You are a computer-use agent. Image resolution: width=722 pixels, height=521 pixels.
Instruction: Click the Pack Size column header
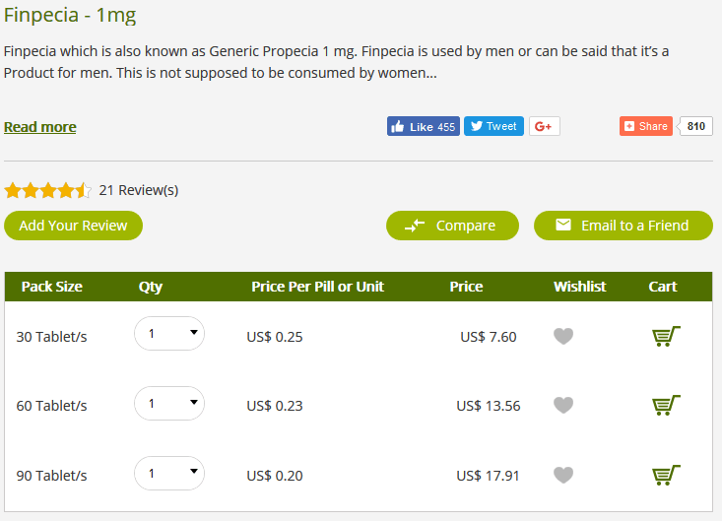pyautogui.click(x=52, y=287)
